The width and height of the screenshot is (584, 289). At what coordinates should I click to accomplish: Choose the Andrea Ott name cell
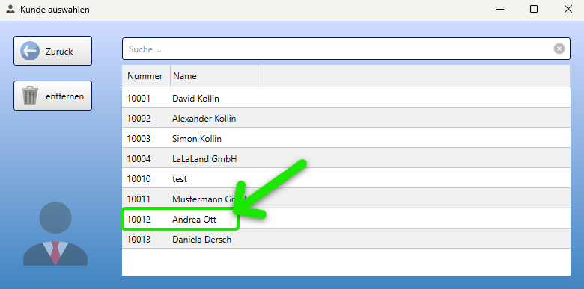(194, 219)
